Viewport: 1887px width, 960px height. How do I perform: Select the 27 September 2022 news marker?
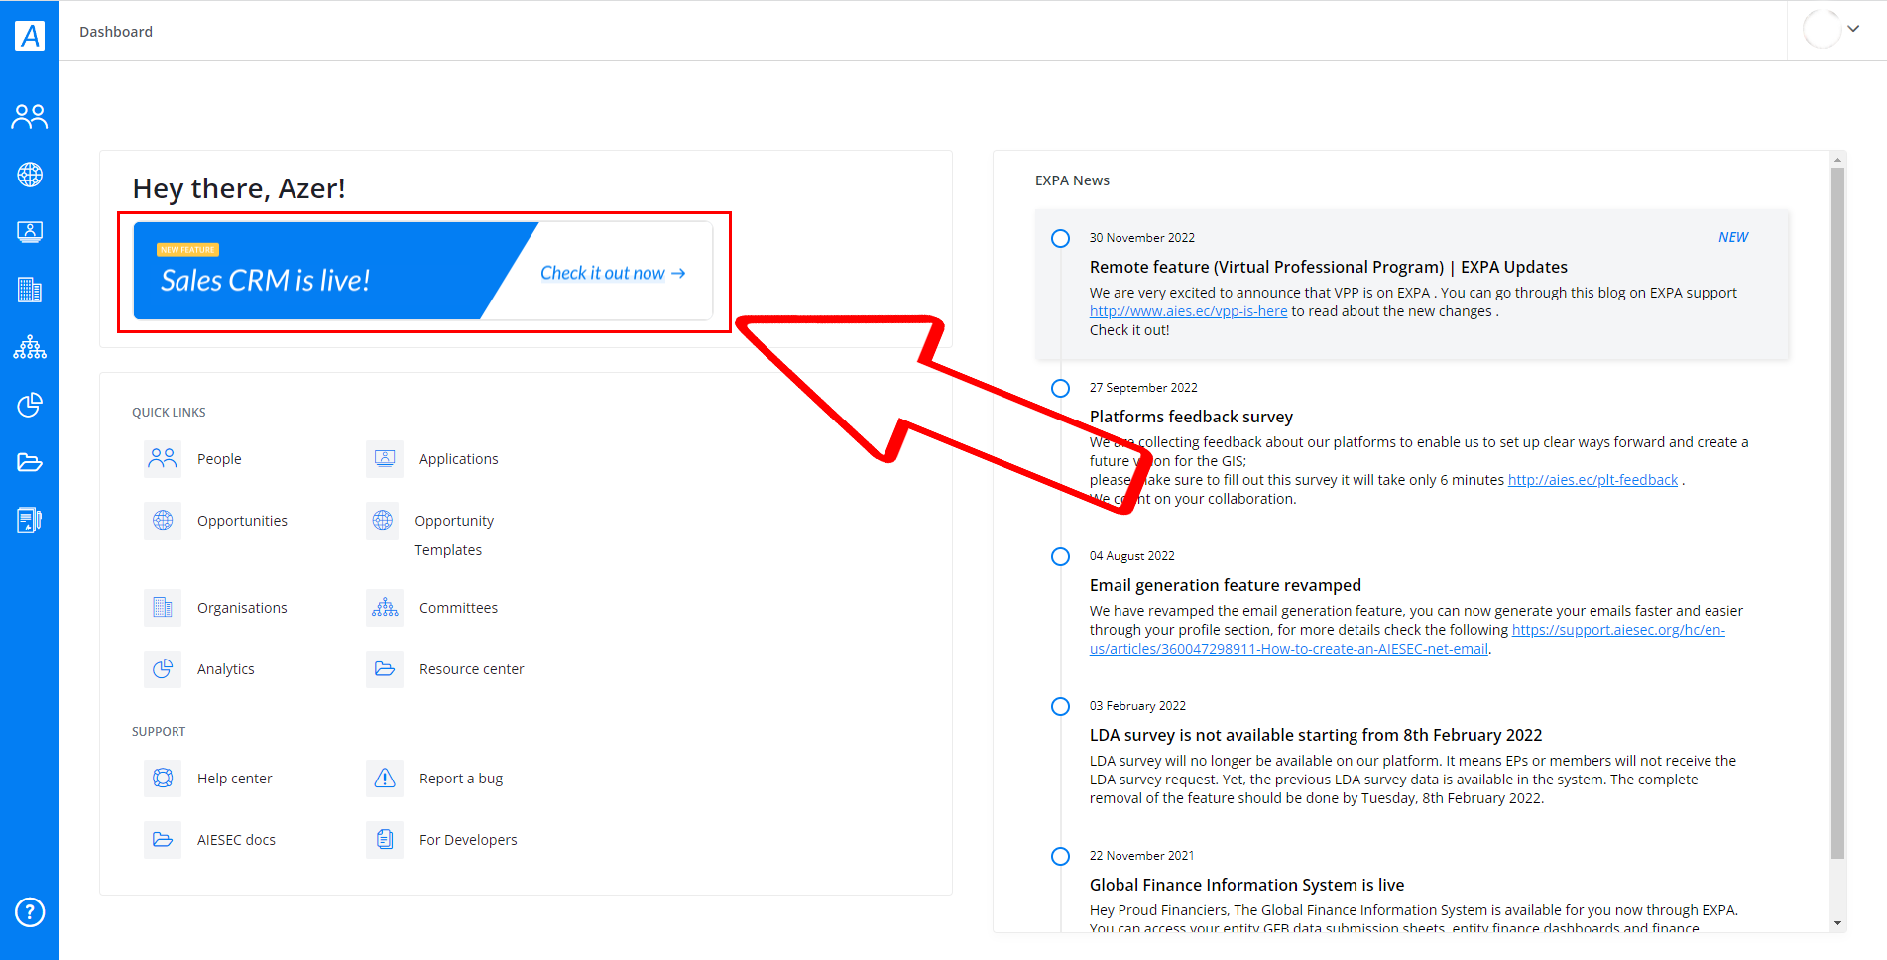coord(1060,388)
